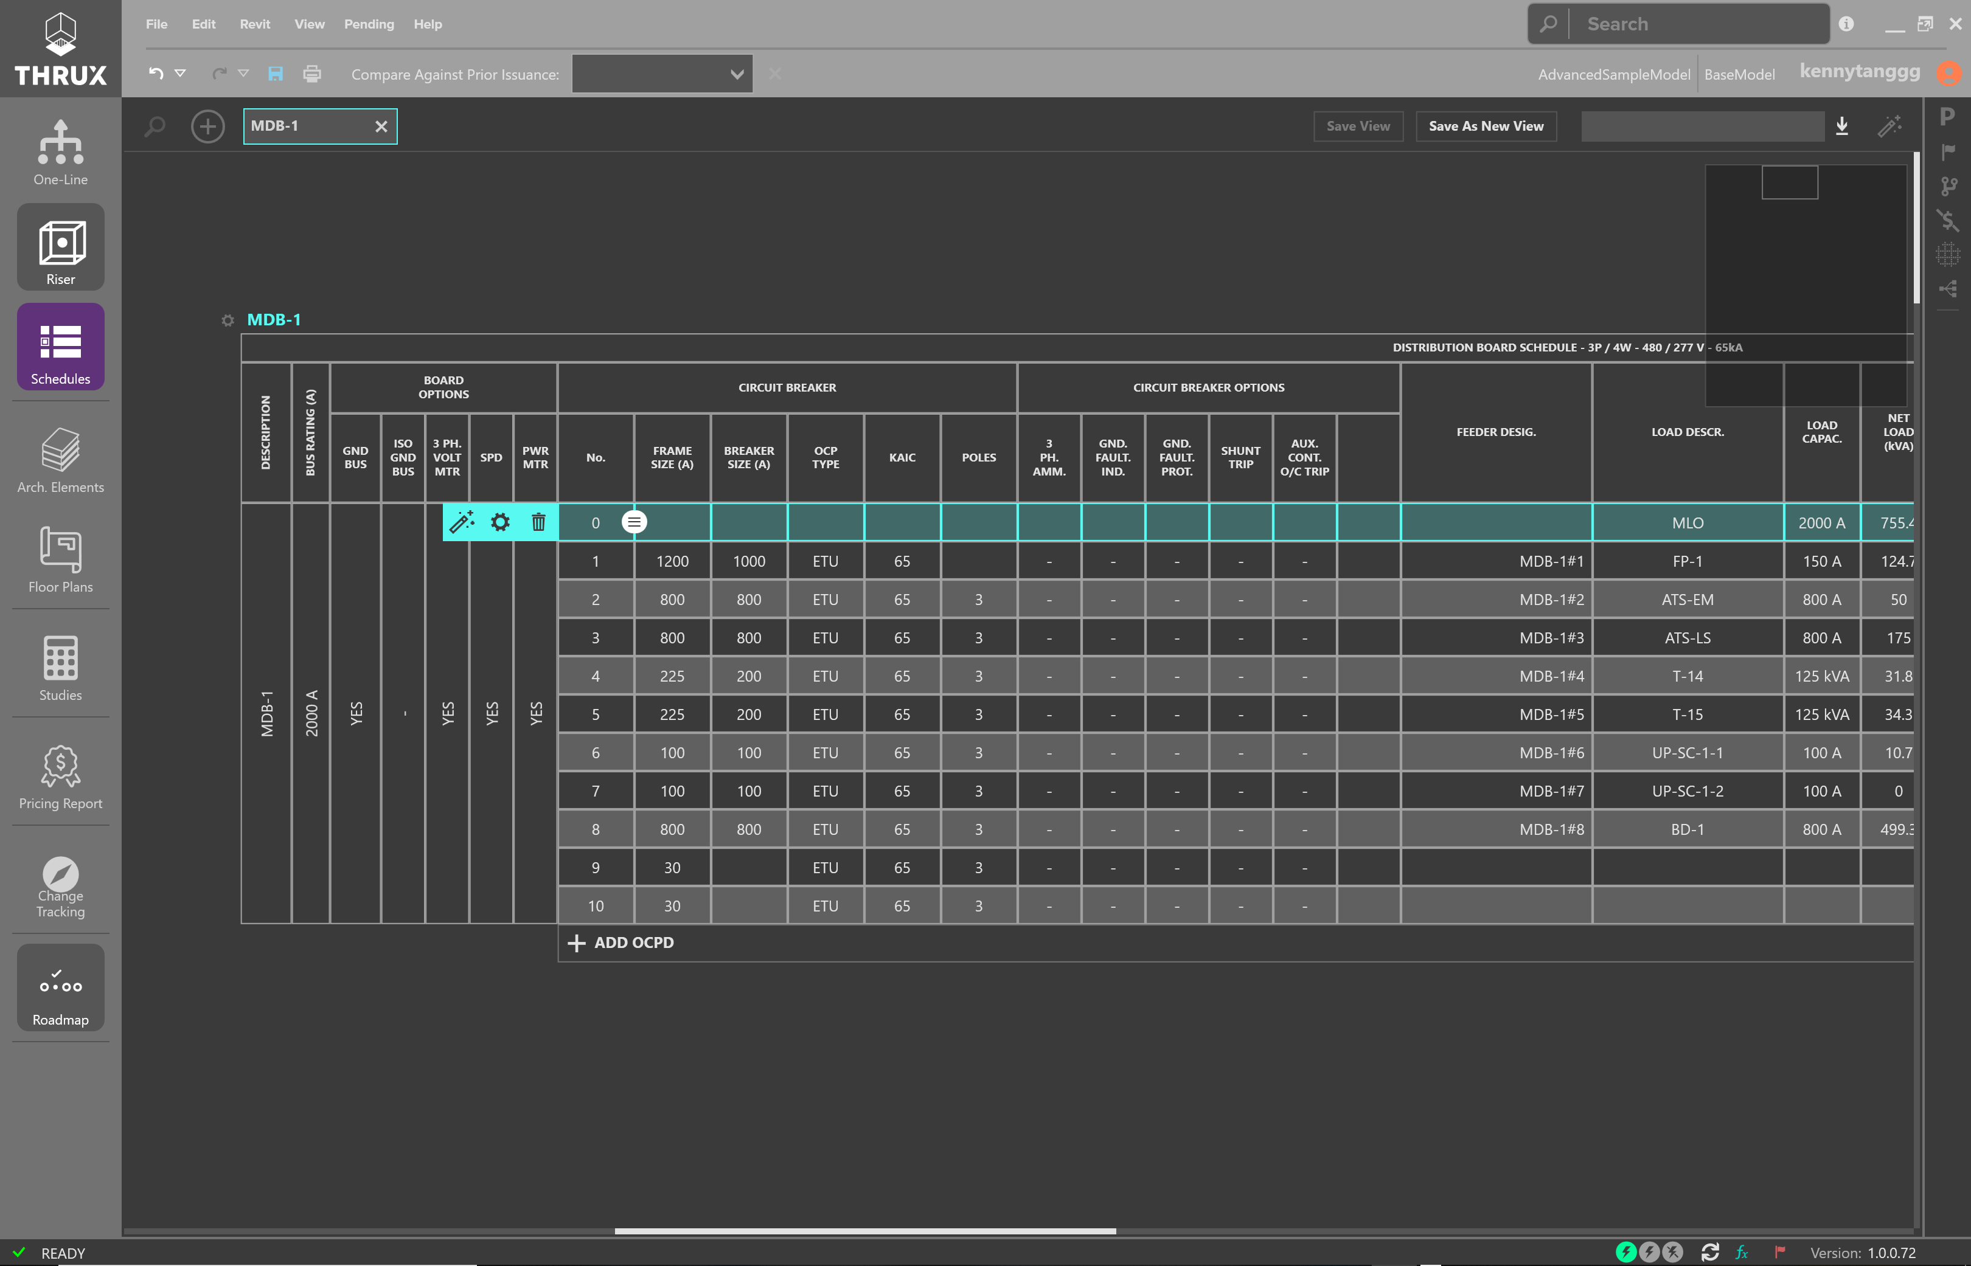This screenshot has width=1971, height=1266.
Task: Click the horizontal scrollbar thumb
Action: [x=865, y=1231]
